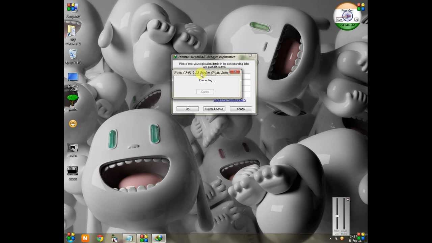Close the recording volume gadget
Screen dimensions: 432x243
(348, 200)
